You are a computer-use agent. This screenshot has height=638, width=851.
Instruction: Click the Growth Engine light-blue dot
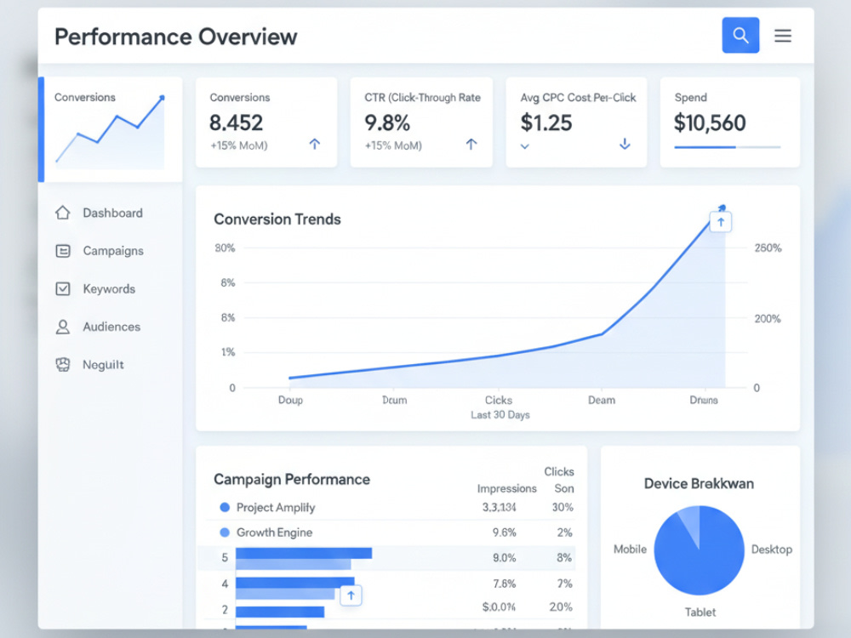pos(225,533)
